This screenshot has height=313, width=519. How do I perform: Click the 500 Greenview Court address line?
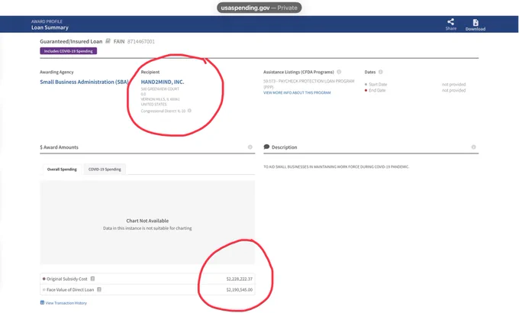click(x=160, y=89)
